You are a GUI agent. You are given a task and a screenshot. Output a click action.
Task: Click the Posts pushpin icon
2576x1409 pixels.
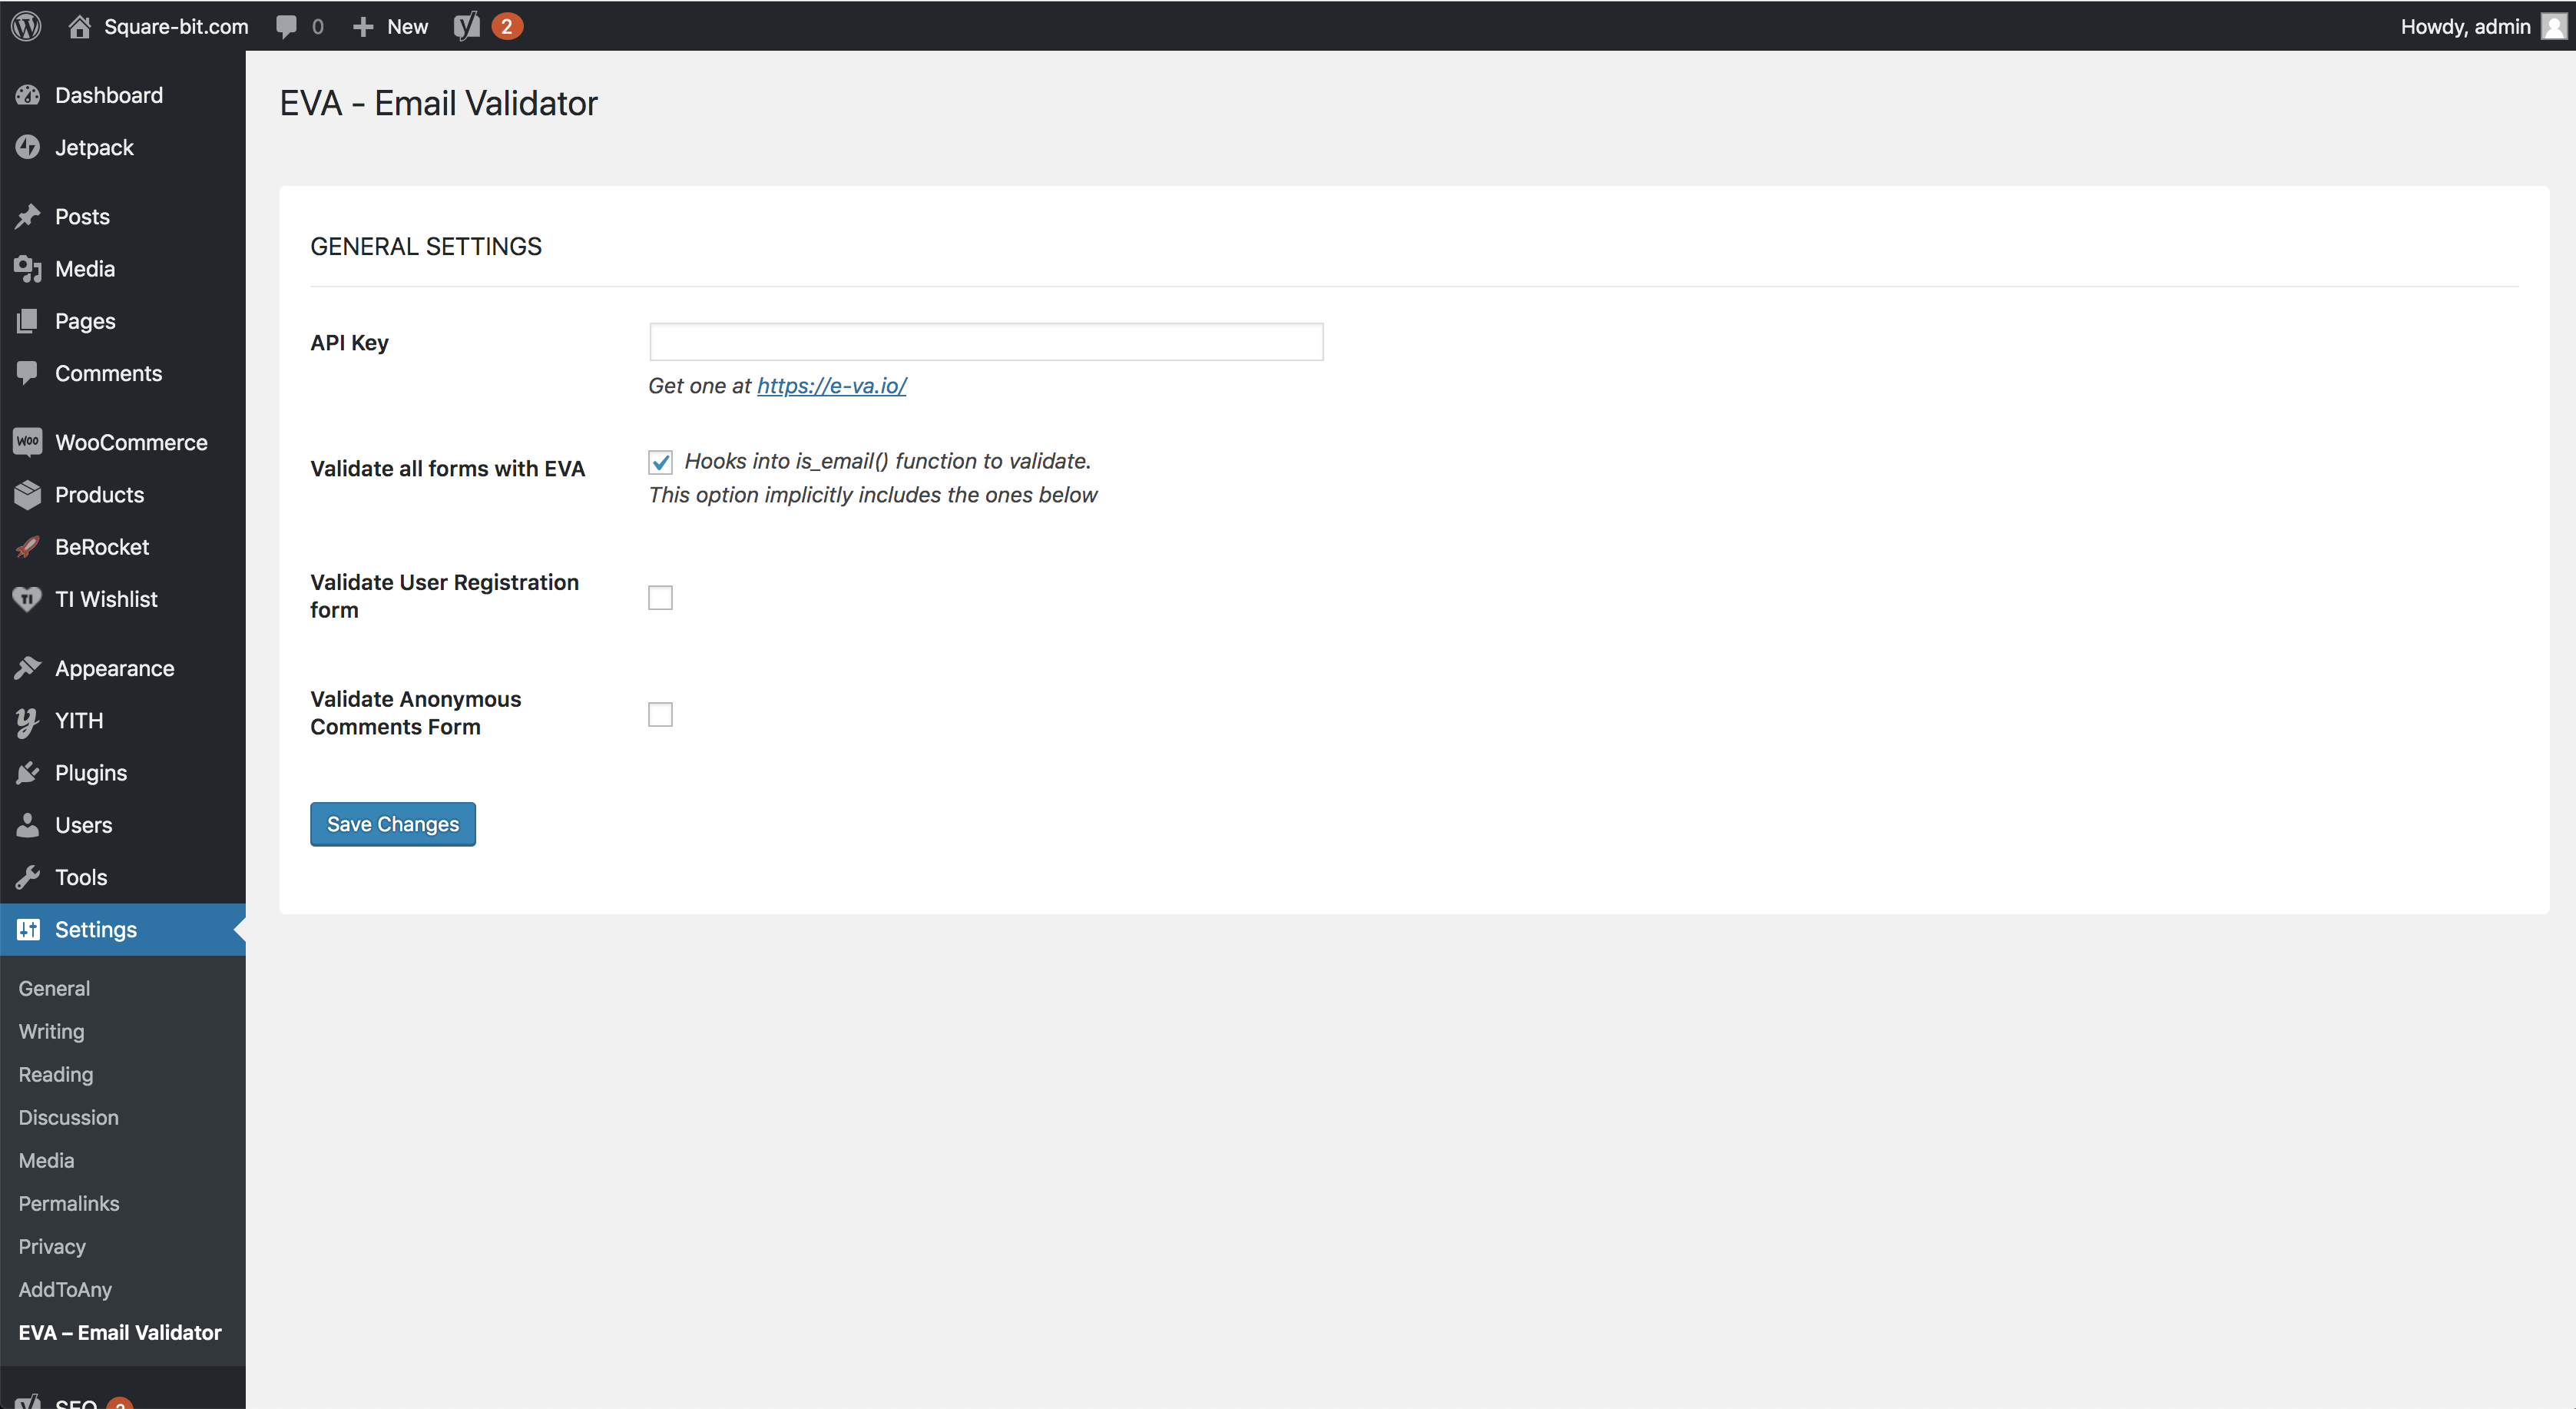(x=28, y=216)
